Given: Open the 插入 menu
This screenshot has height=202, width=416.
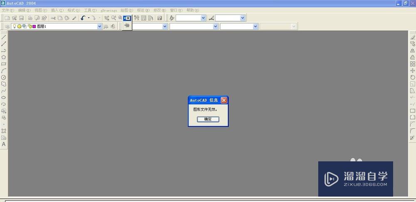Looking at the screenshot, I should click(57, 10).
